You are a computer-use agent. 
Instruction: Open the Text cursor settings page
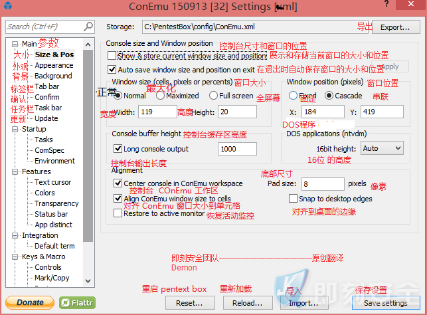pyautogui.click(x=53, y=182)
